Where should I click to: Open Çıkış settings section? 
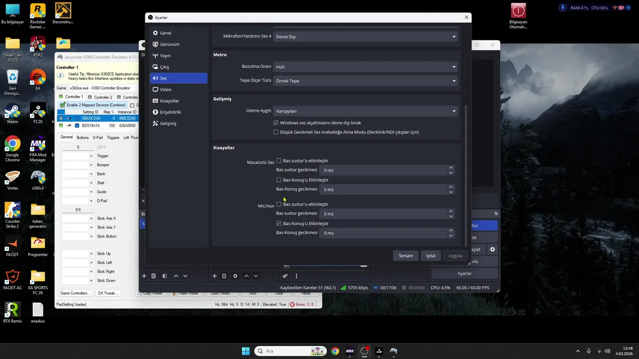tap(178, 67)
